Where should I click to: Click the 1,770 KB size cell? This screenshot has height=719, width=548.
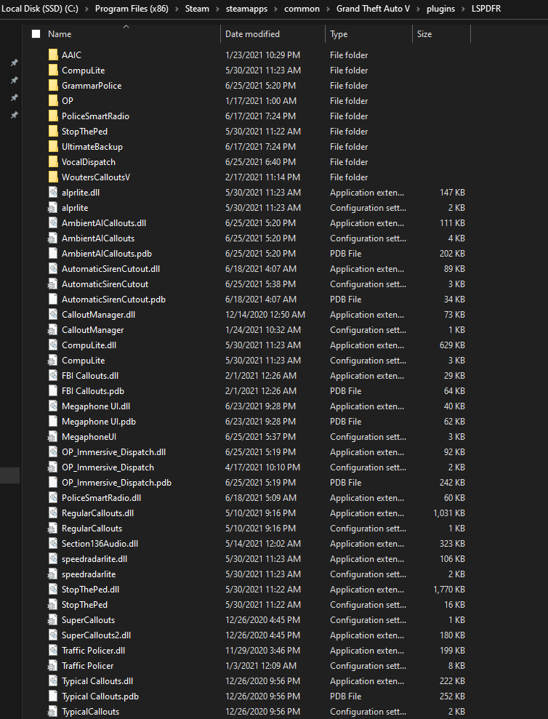pos(449,590)
